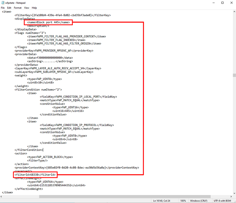Close the wfpstate Notepad window
The width and height of the screenshot is (236, 203).
click(231, 3)
